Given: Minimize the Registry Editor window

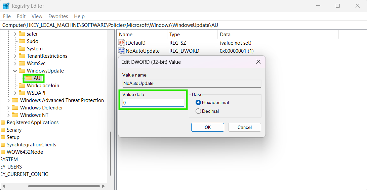Looking at the screenshot, I should tap(318, 6).
